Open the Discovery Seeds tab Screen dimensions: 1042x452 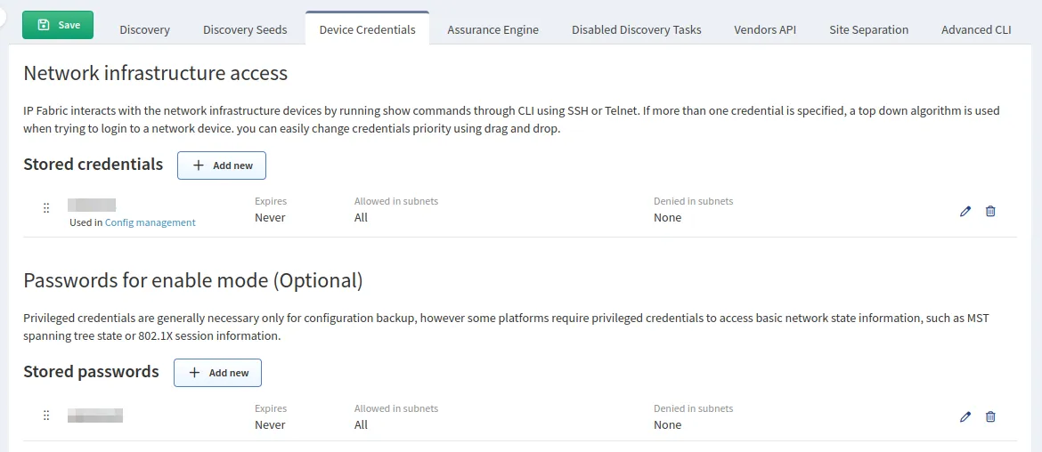pos(245,29)
